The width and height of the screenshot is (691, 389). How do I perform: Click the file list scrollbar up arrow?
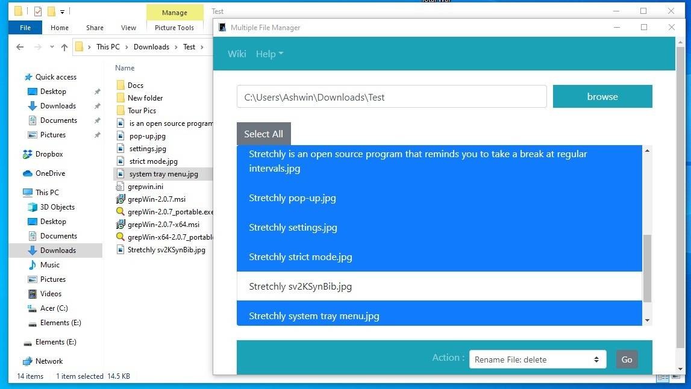tap(647, 151)
